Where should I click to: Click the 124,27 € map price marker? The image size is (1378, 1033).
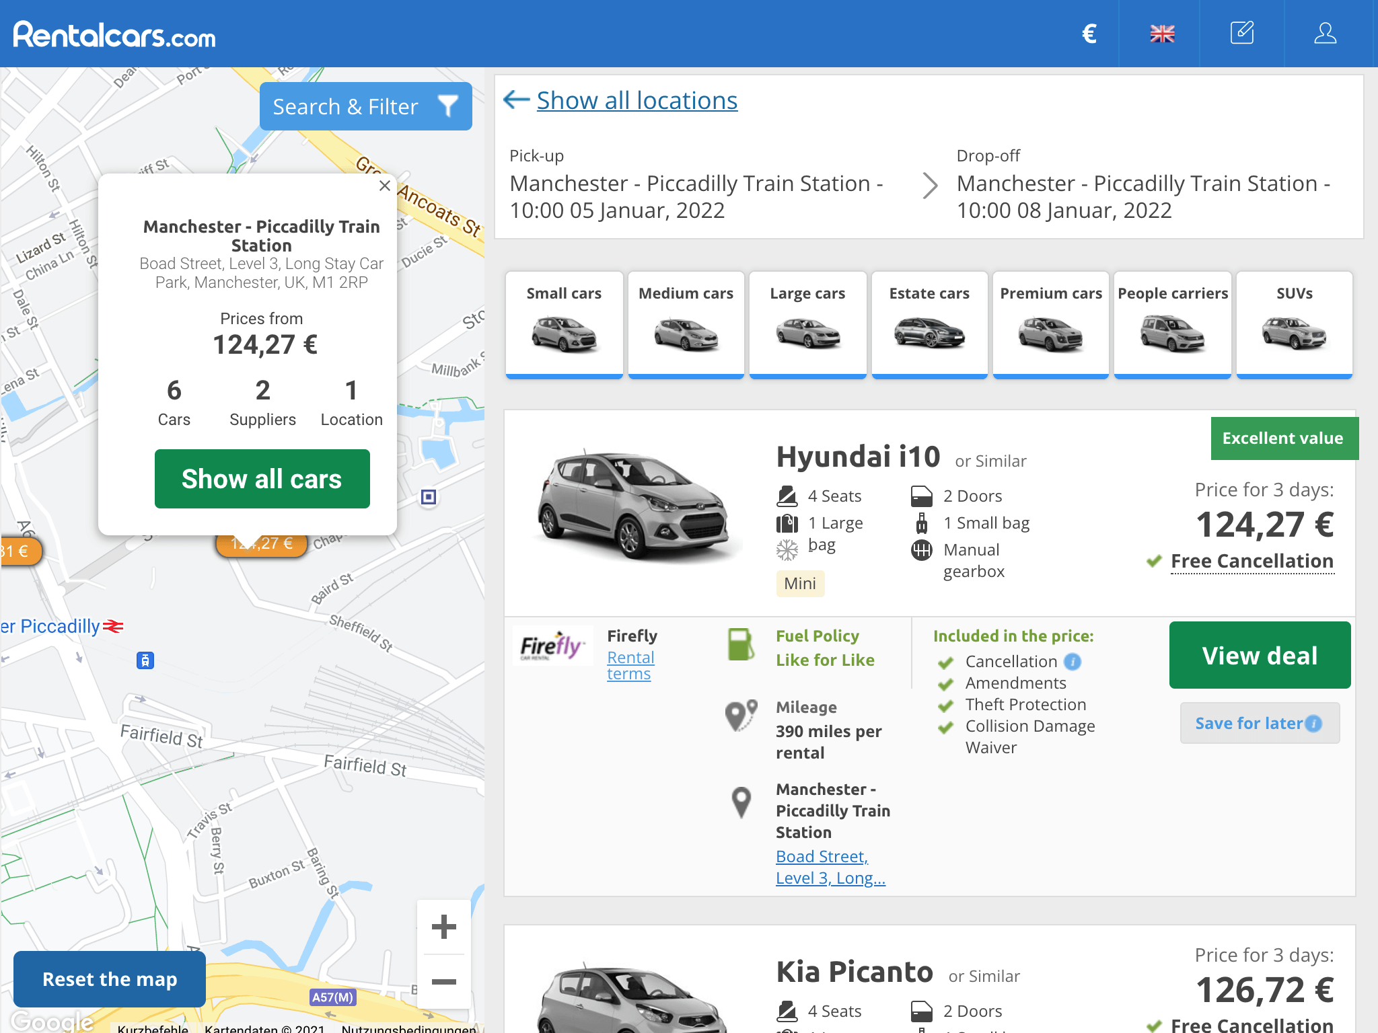tap(262, 544)
